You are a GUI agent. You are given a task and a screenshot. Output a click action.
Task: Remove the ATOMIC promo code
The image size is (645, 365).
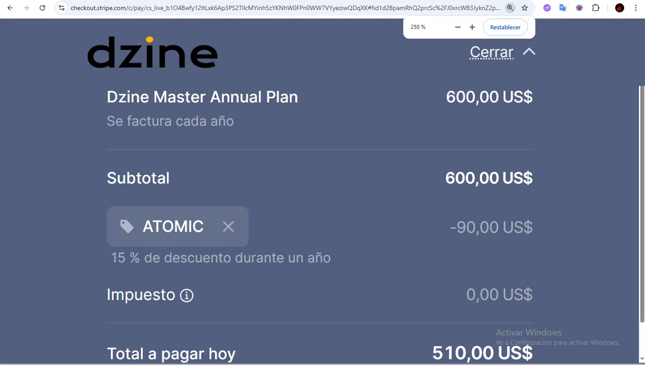click(x=228, y=227)
